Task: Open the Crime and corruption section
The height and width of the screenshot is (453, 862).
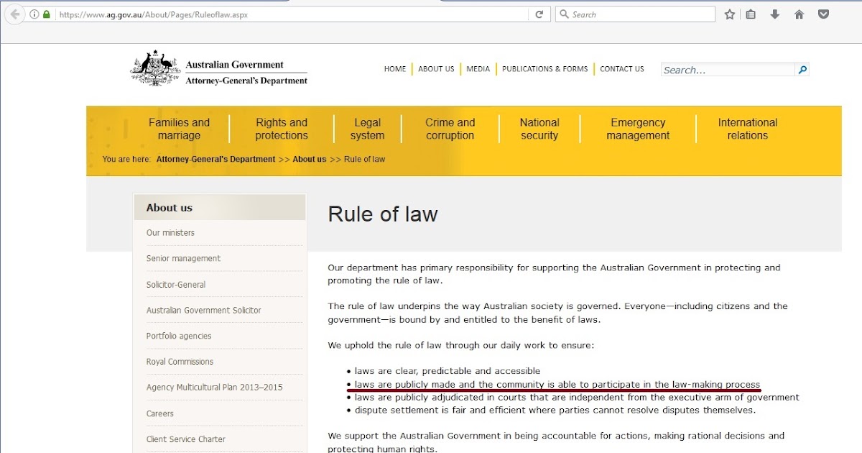Action: coord(450,128)
